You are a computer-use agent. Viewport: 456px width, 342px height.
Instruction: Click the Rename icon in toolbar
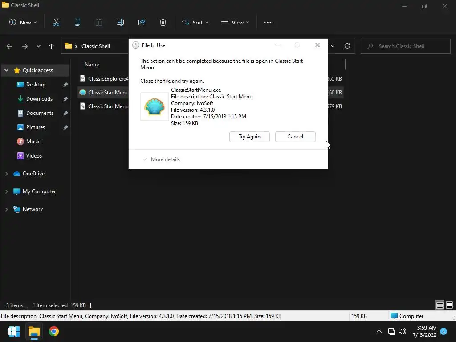pos(120,22)
